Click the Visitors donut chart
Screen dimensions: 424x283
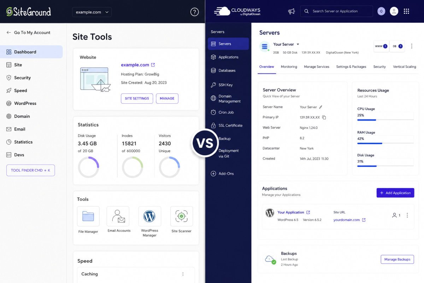170,167
